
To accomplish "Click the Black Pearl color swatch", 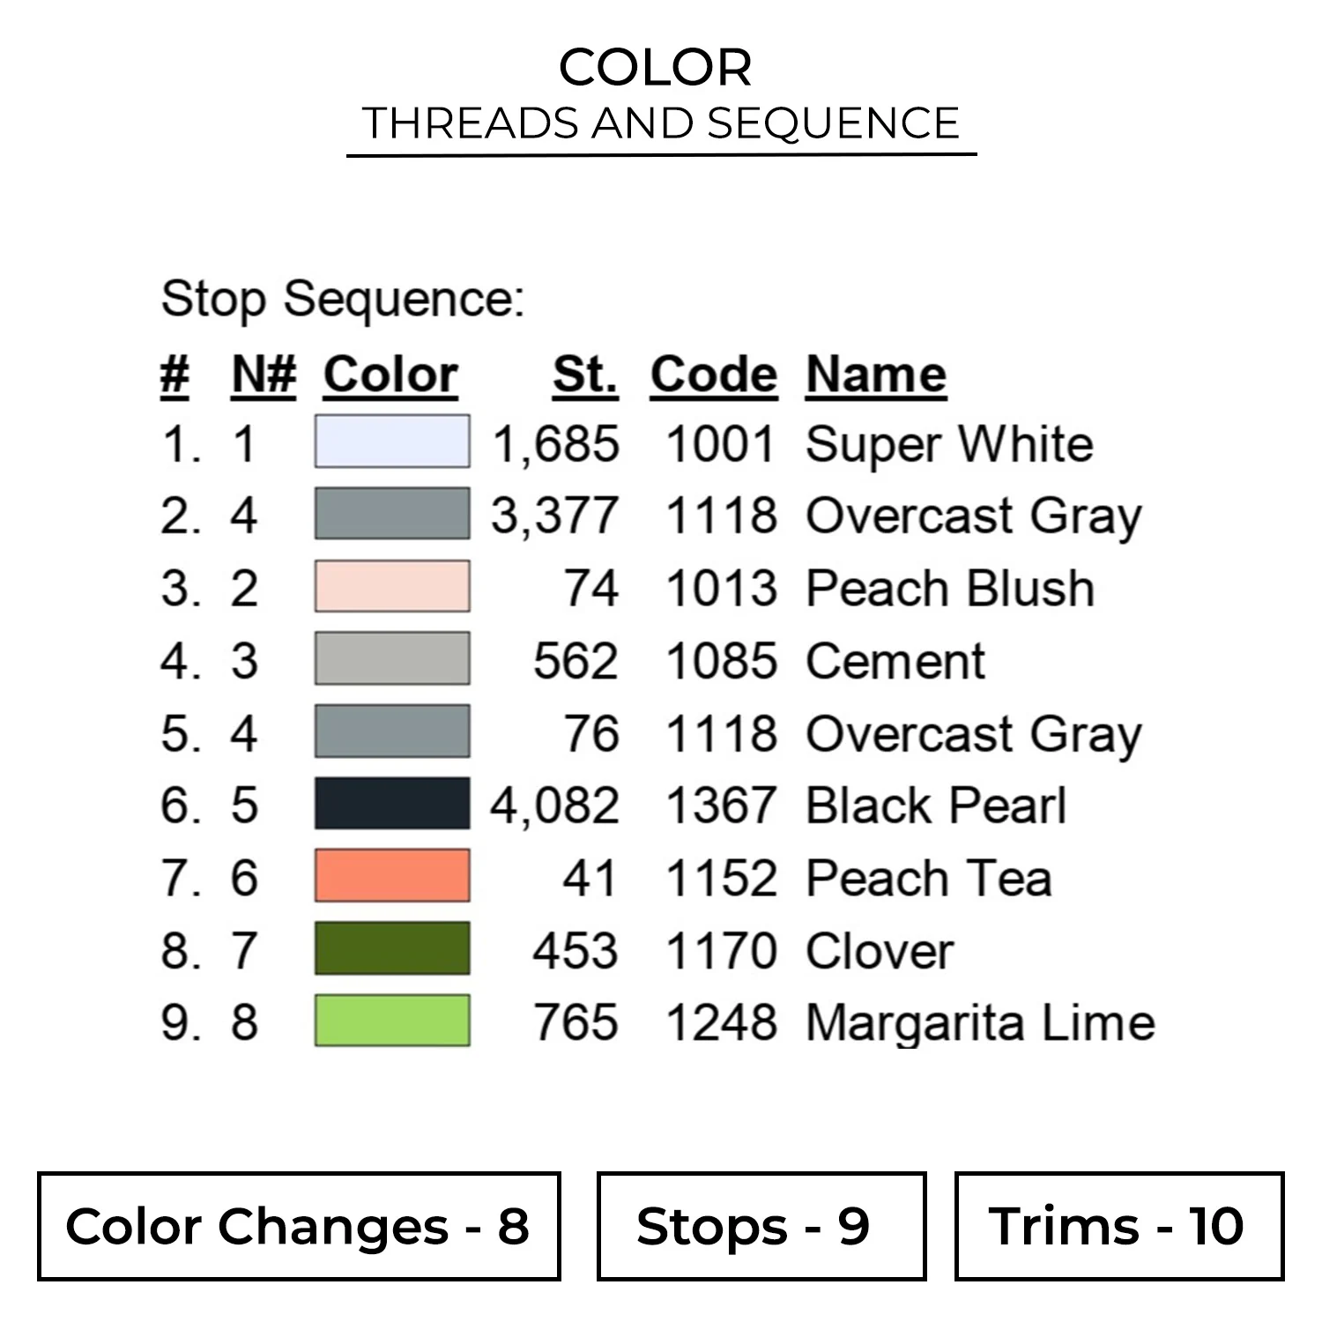I will click(392, 804).
